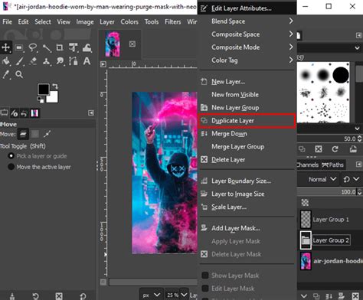Select the Unified Transform tool
The height and width of the screenshot is (300, 363).
[74, 47]
